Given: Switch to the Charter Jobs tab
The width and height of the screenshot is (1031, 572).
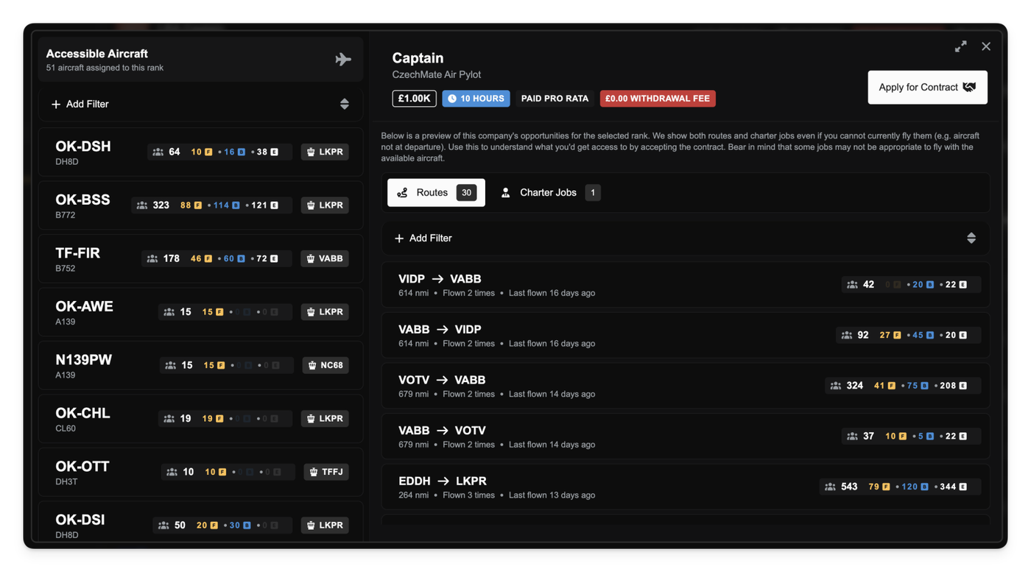Looking at the screenshot, I should pos(549,193).
